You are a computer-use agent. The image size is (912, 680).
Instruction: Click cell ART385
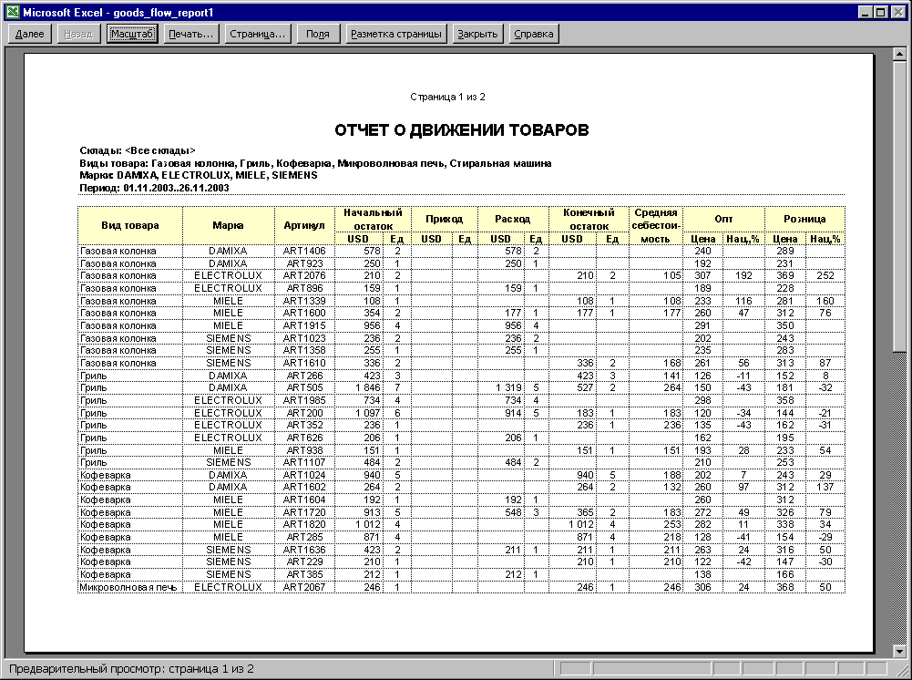(x=304, y=574)
